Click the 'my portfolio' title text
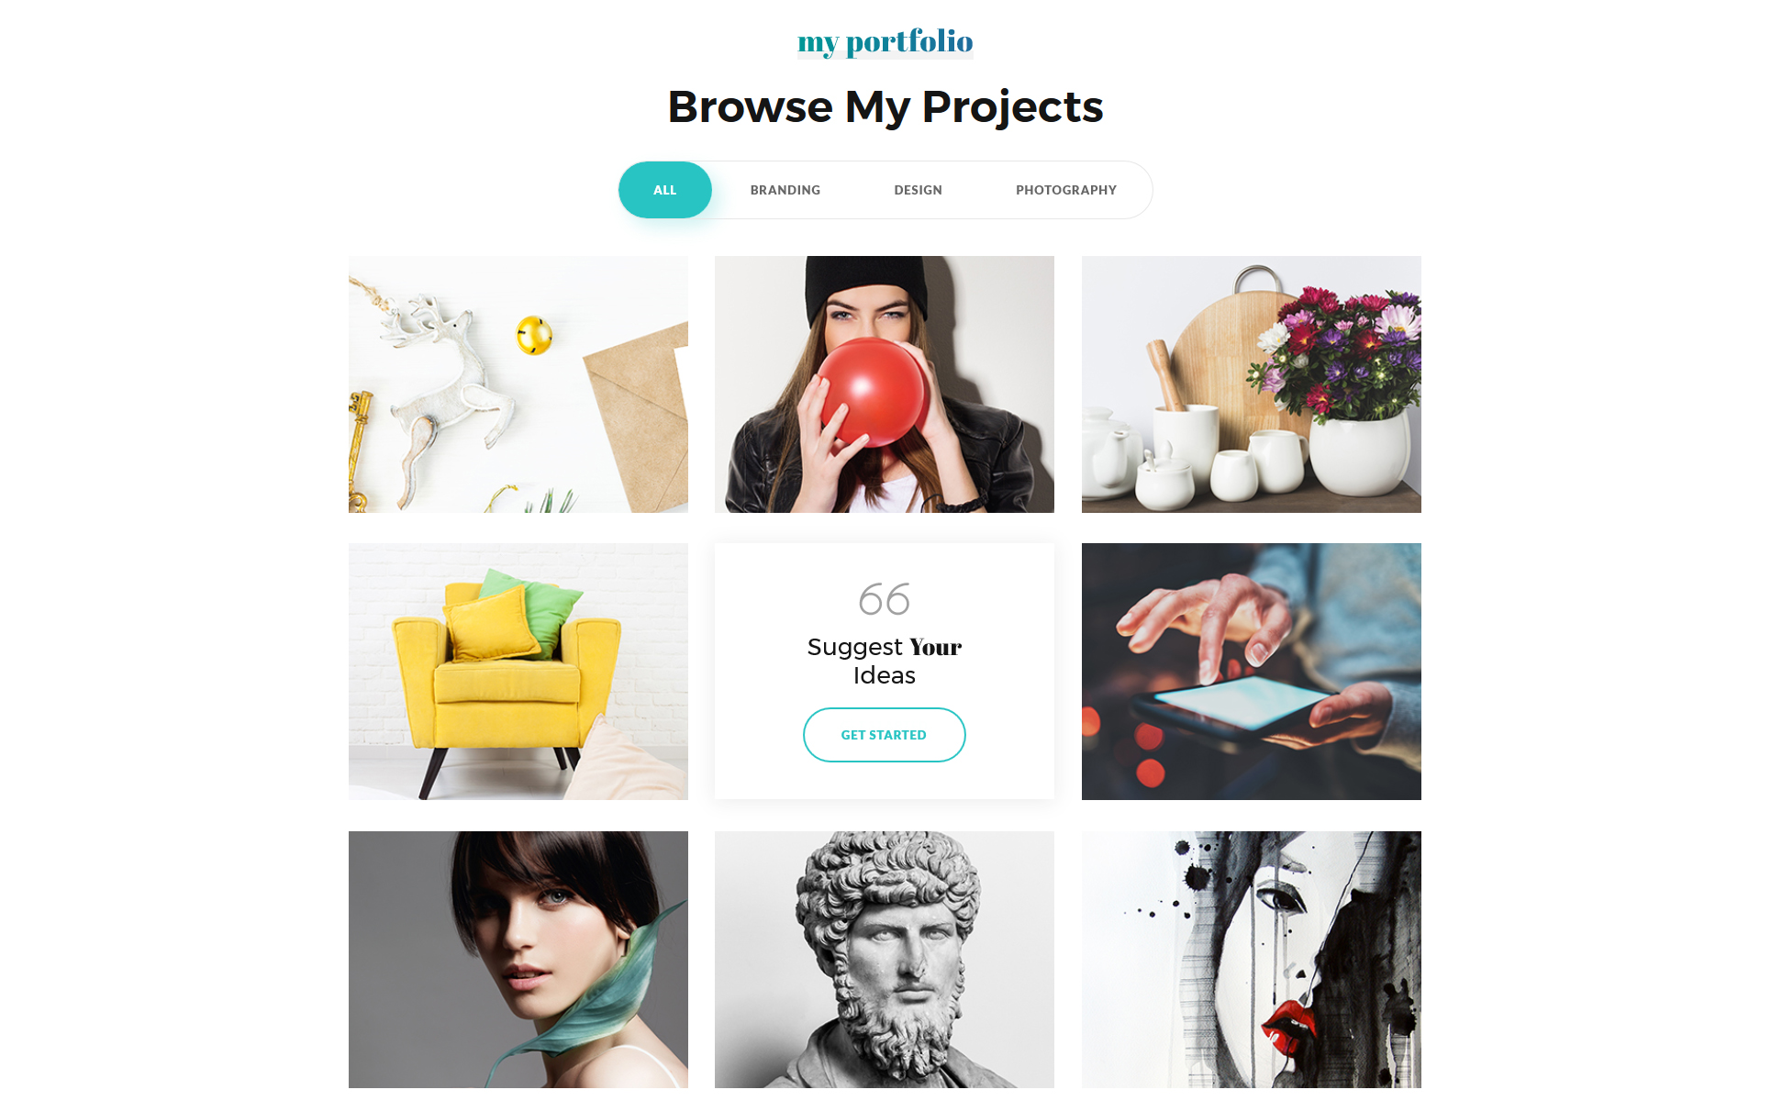This screenshot has width=1771, height=1101. [885, 41]
